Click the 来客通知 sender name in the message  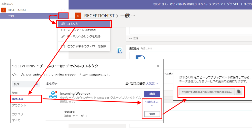point(134,48)
